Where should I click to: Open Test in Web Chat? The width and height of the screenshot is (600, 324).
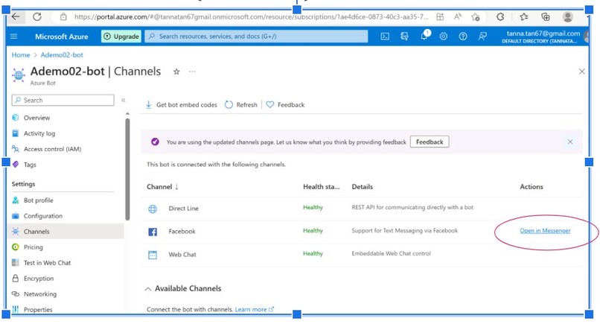pos(47,263)
